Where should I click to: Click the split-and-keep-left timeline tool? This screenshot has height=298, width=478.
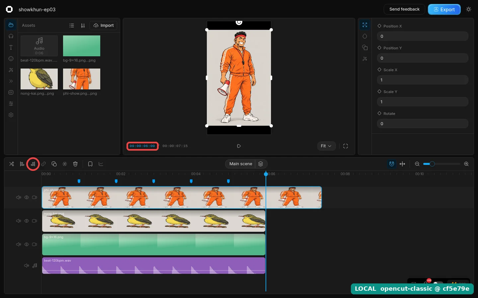(x=22, y=164)
